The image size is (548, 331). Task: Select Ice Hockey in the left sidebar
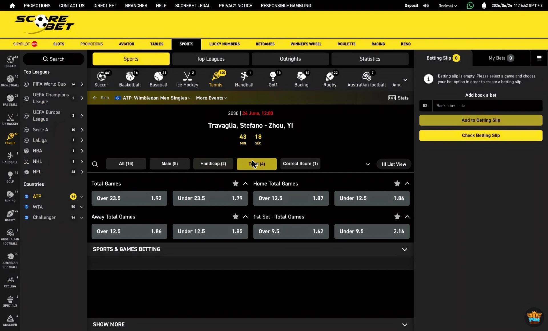pos(10,119)
